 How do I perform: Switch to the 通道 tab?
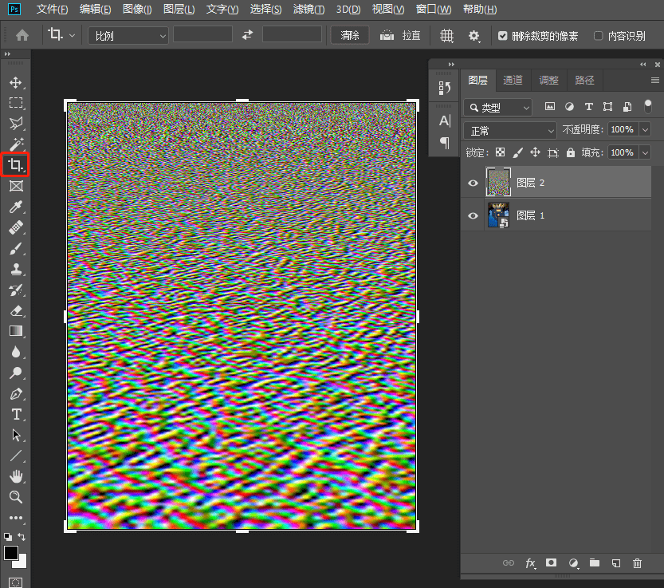[x=513, y=81]
